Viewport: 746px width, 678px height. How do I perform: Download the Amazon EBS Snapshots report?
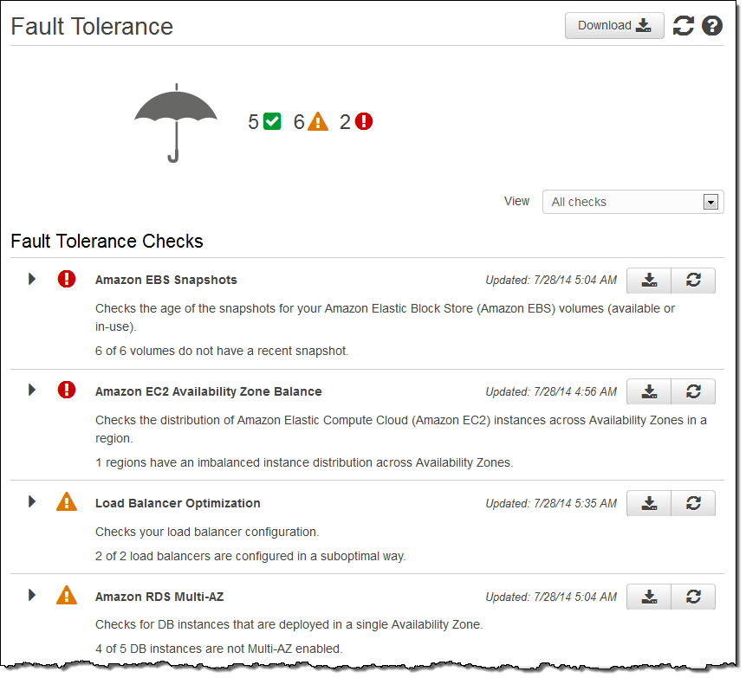click(649, 280)
